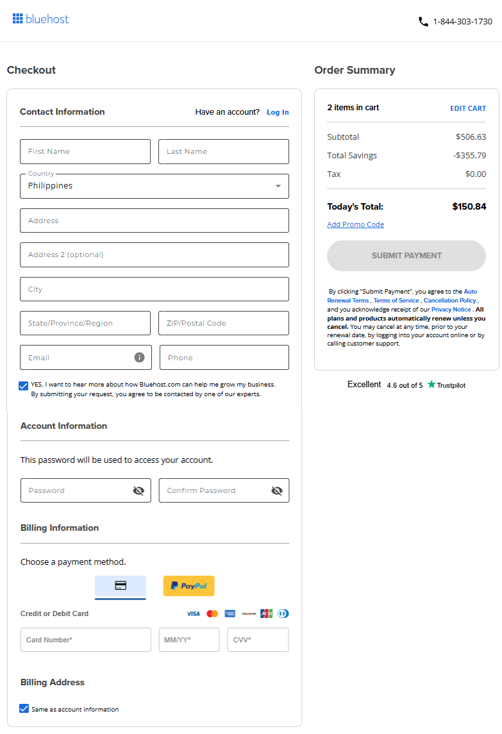Screen dimensions: 502x734
Task: Click the Visa card icon
Action: point(193,613)
